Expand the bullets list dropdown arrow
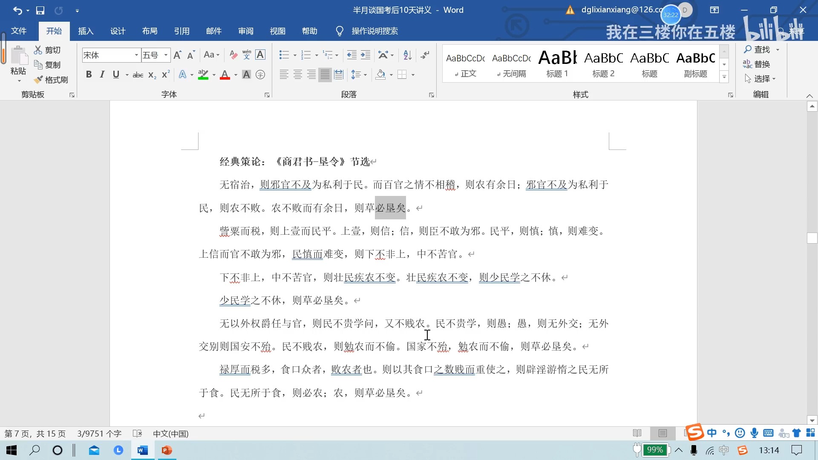Screen dimensions: 818x460 click(295, 55)
